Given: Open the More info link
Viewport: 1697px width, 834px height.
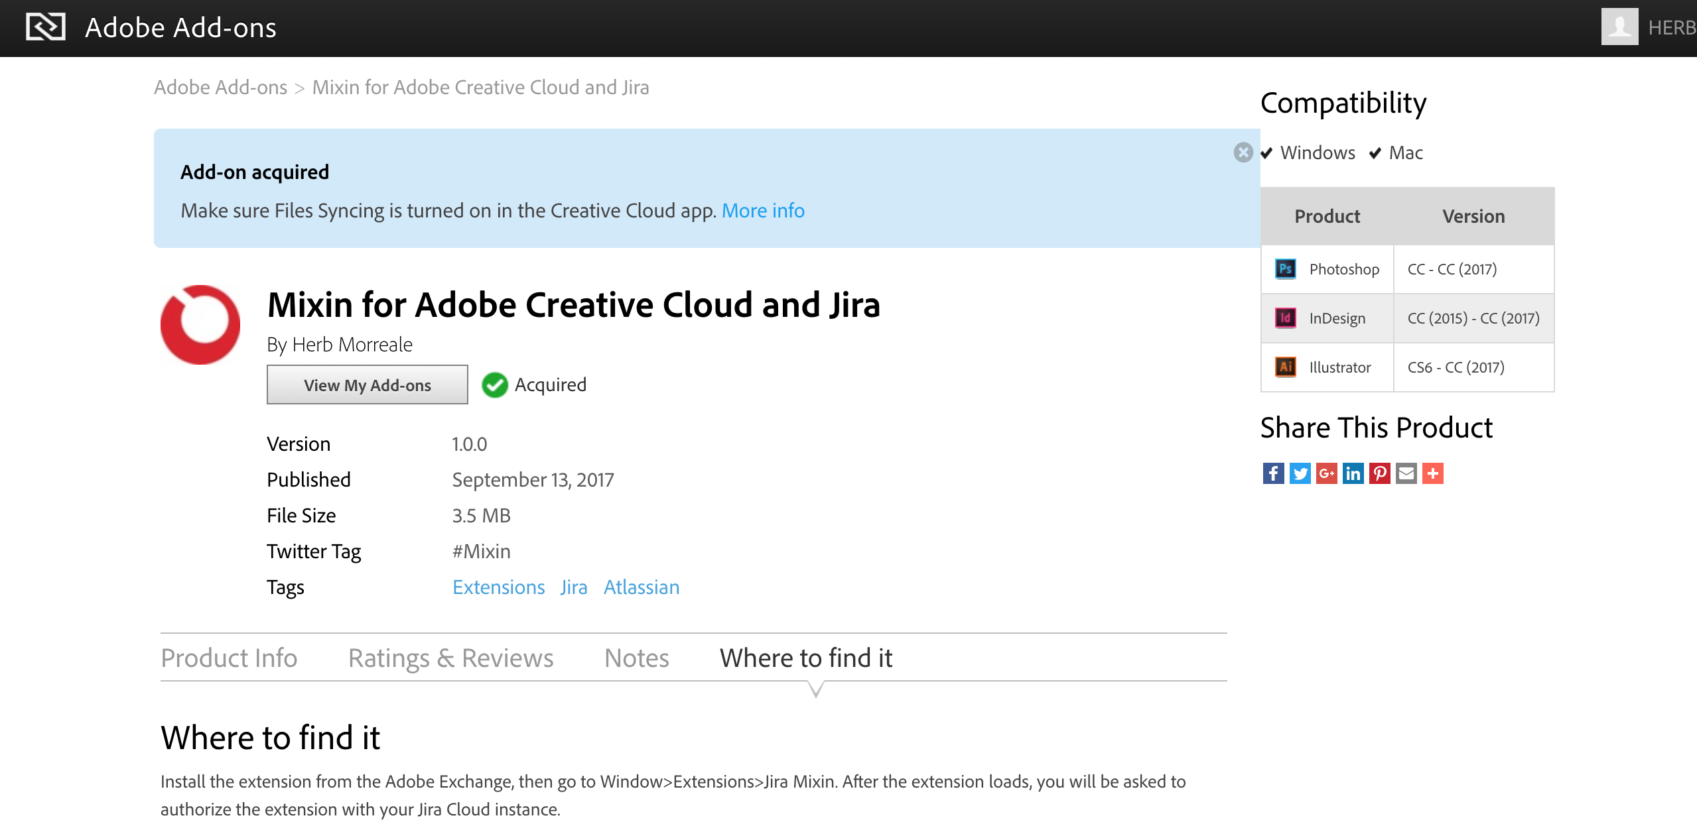Looking at the screenshot, I should (x=763, y=211).
